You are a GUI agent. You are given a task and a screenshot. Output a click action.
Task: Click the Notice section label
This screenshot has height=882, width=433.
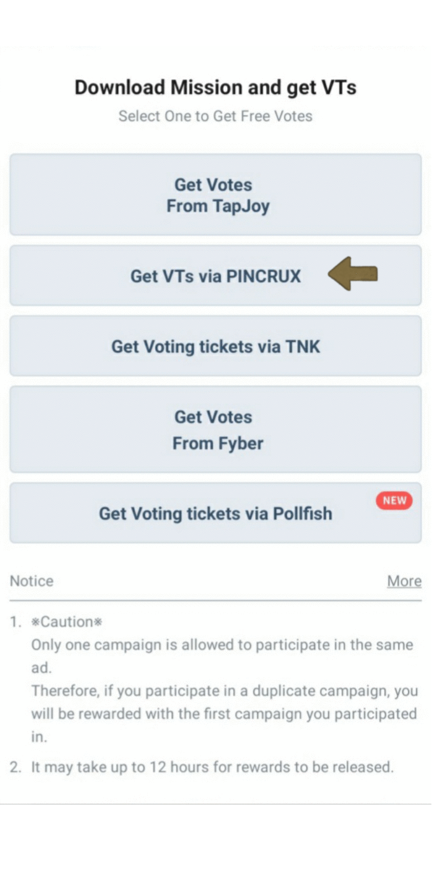tap(31, 581)
